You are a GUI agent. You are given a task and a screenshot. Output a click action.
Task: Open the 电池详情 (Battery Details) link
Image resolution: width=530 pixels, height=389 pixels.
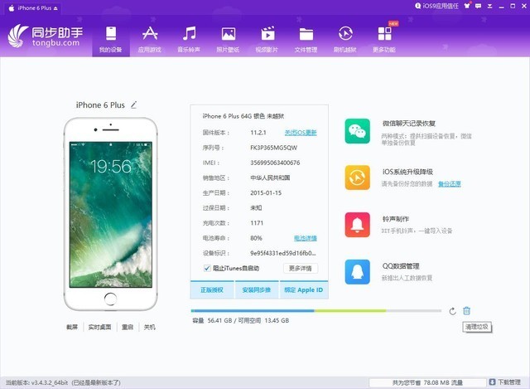306,238
